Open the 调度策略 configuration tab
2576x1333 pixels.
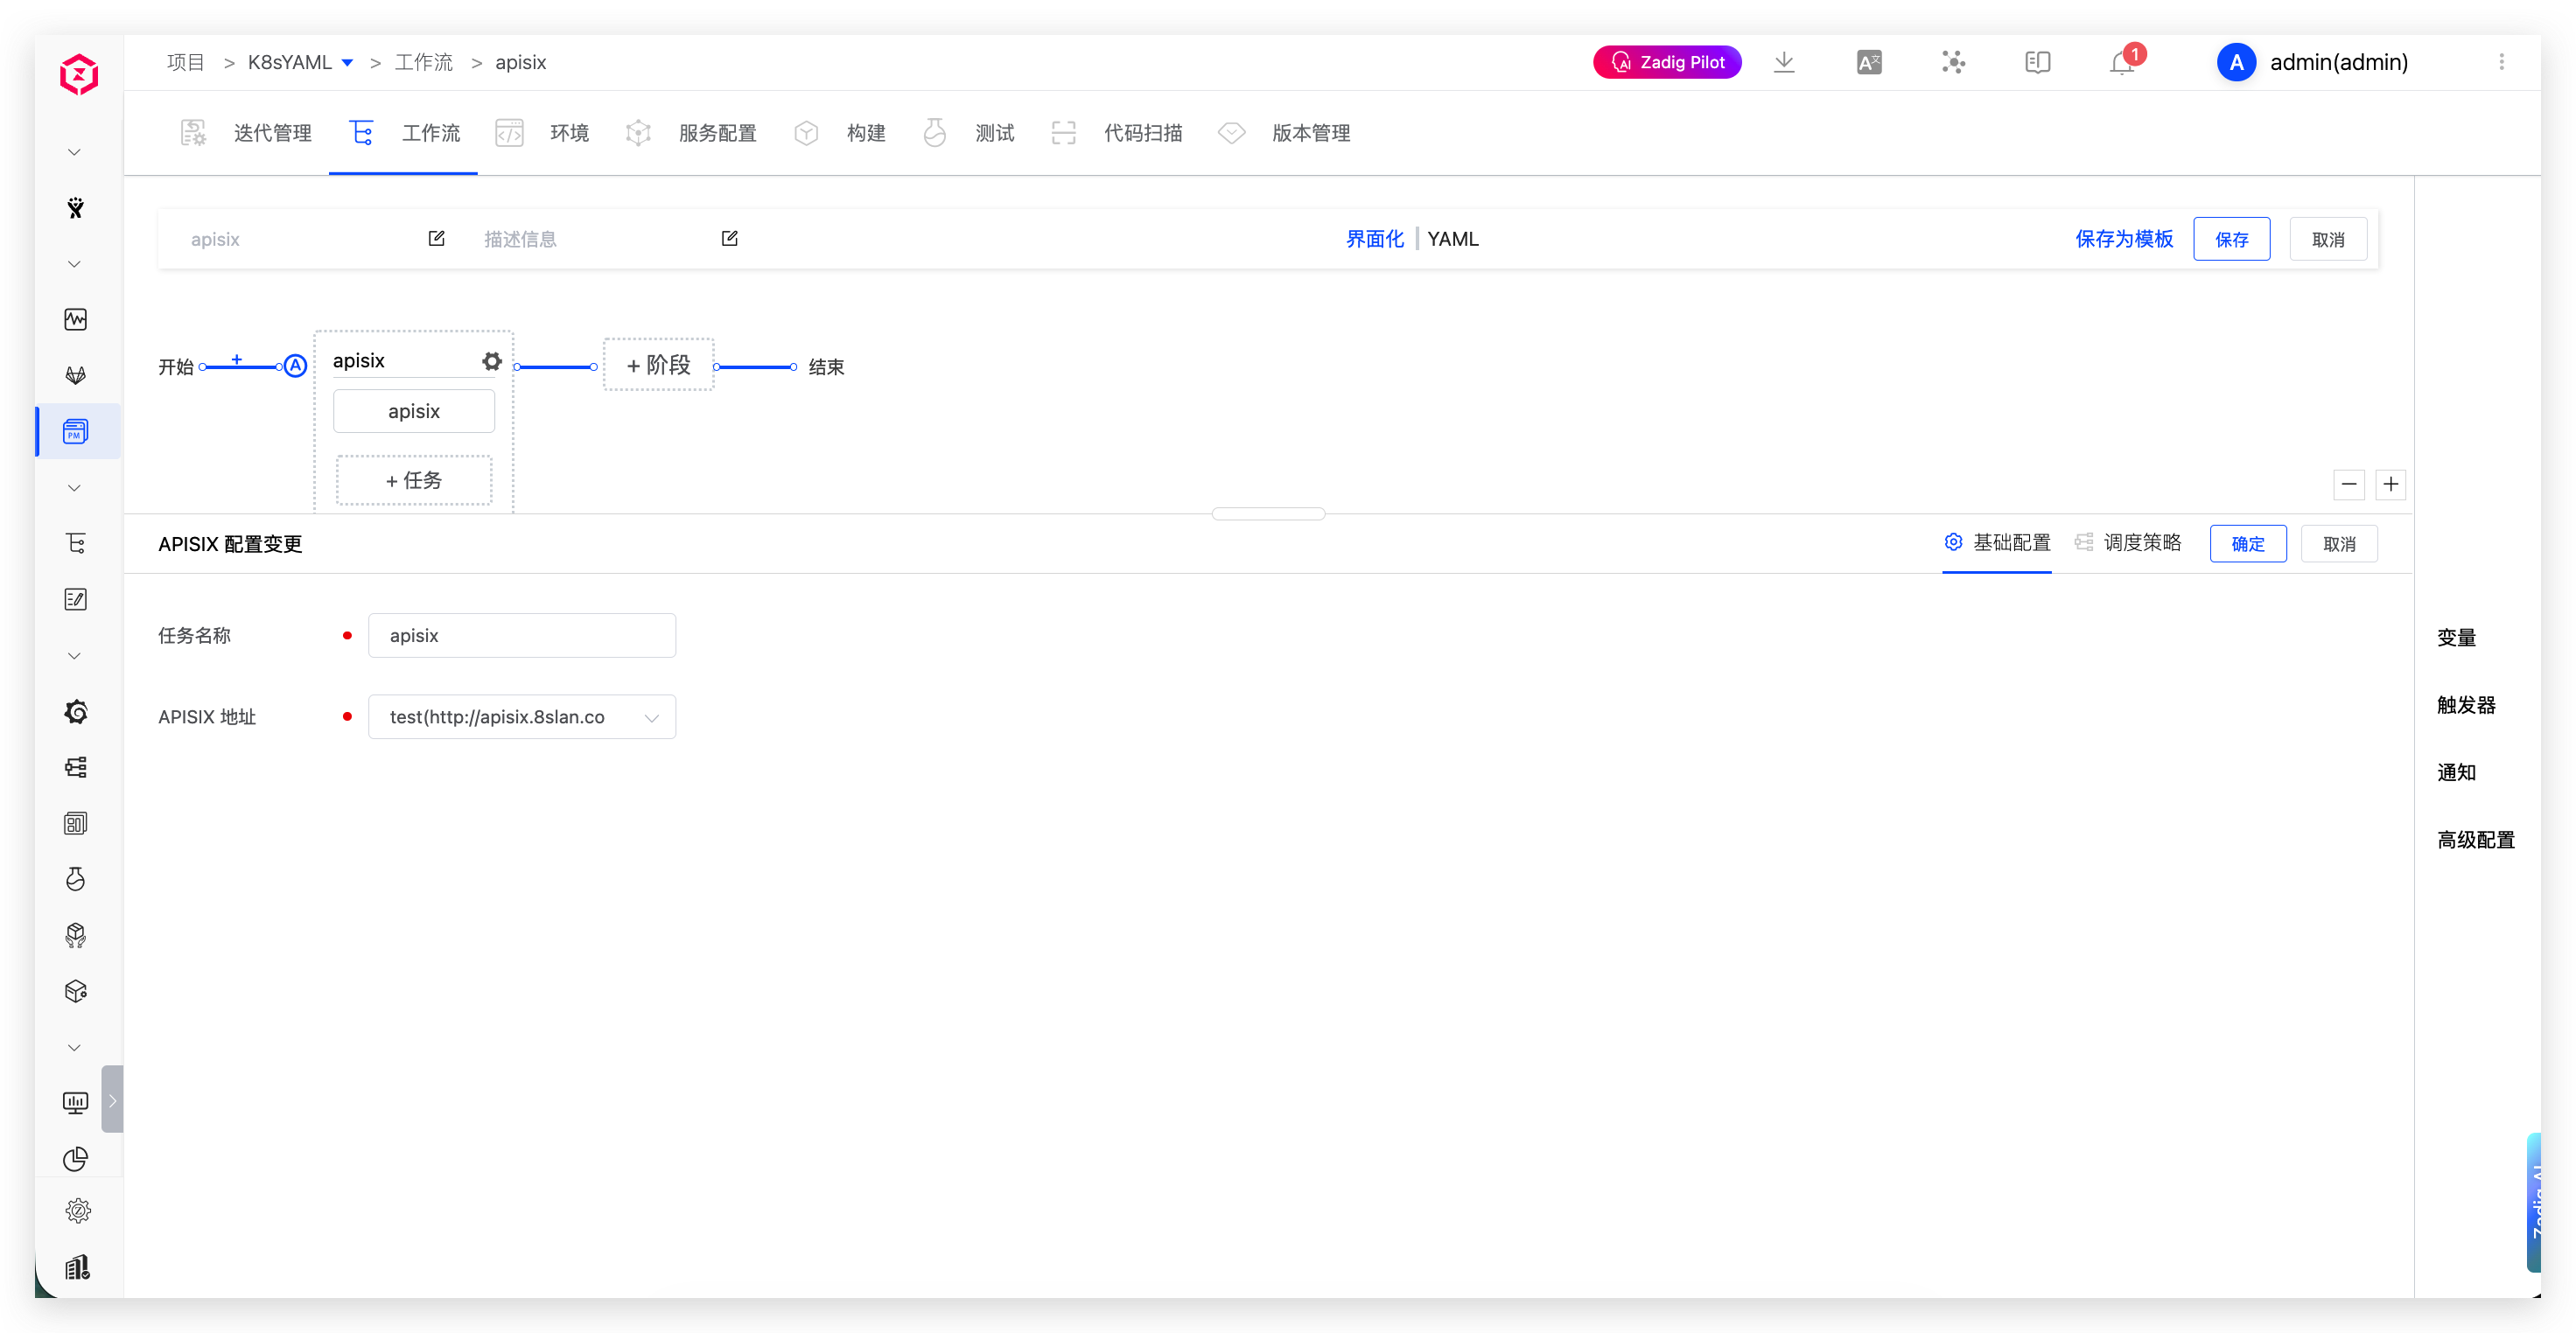[x=2143, y=541]
